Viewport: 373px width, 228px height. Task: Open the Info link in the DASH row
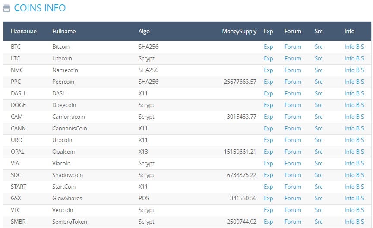point(349,94)
